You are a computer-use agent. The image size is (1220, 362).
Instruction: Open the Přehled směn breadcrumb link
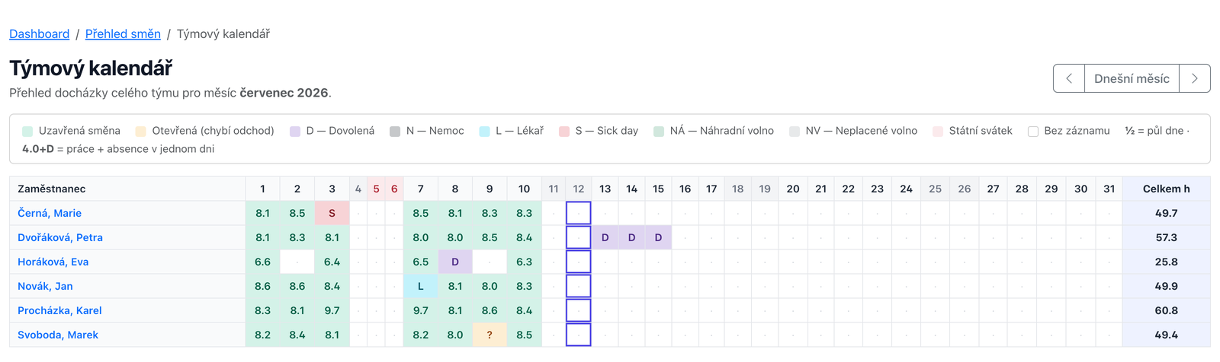click(x=123, y=33)
